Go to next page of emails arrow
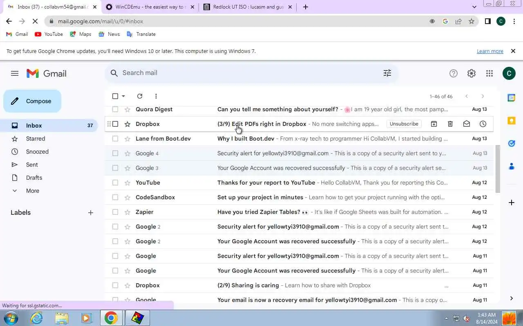Image resolution: width=523 pixels, height=326 pixels. (483, 96)
